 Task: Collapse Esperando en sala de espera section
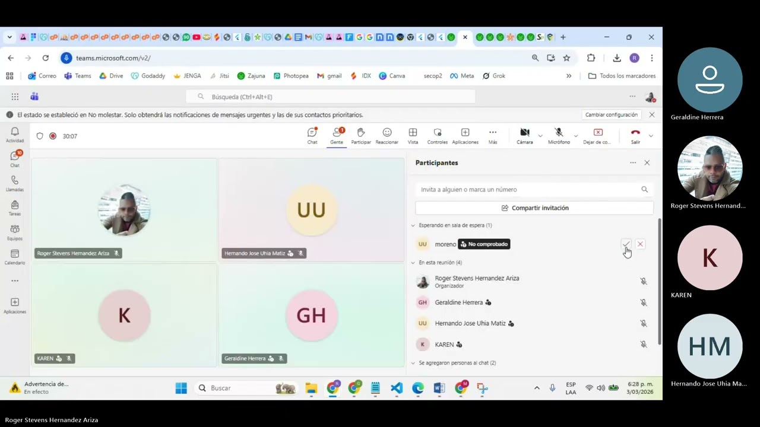coord(413,225)
